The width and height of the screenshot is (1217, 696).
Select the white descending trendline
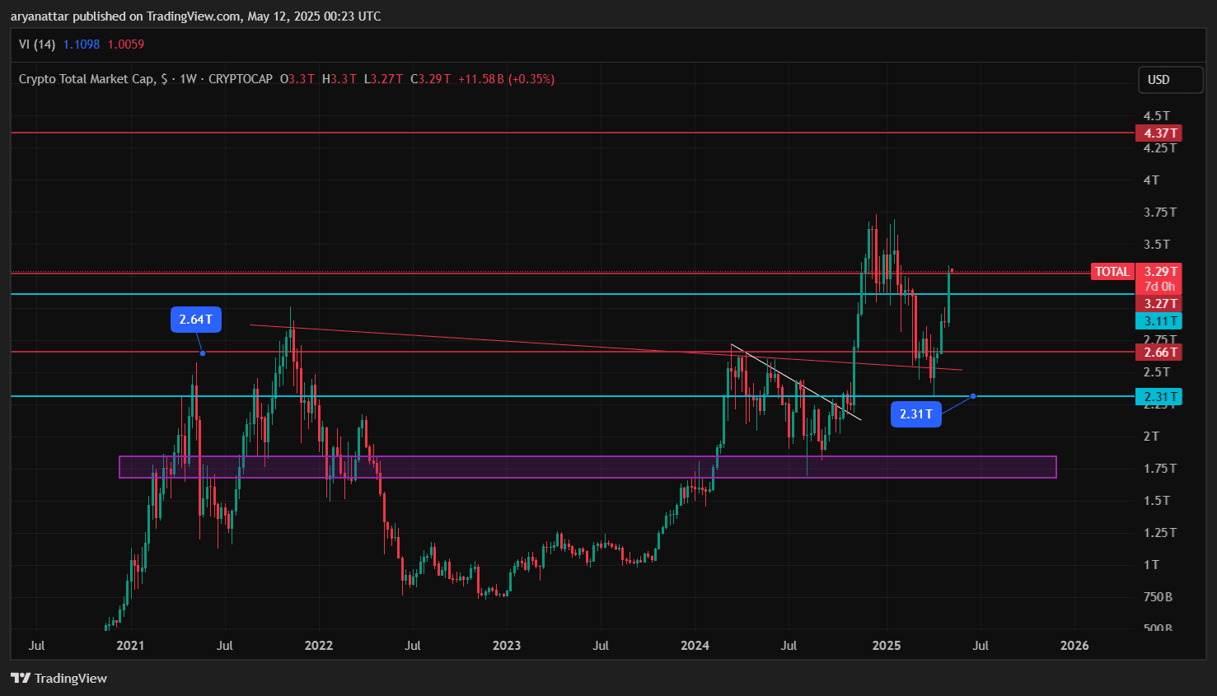click(796, 382)
